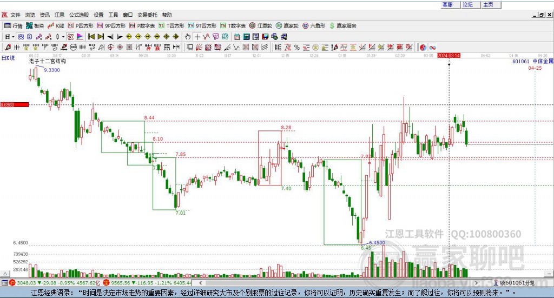Open the calculator icon
The height and width of the screenshot is (298, 554).
246,37
